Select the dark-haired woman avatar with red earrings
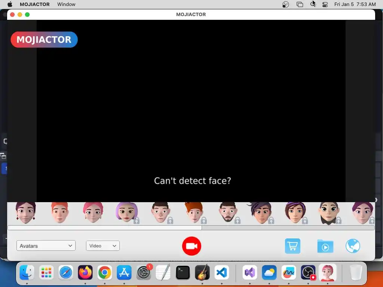Image resolution: width=383 pixels, height=287 pixels. (x=26, y=213)
